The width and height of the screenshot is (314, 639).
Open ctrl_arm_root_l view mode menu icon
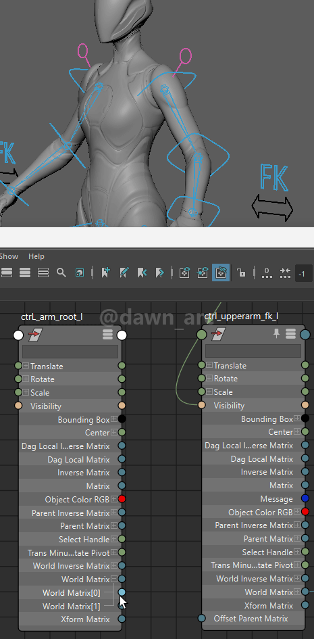(107, 335)
